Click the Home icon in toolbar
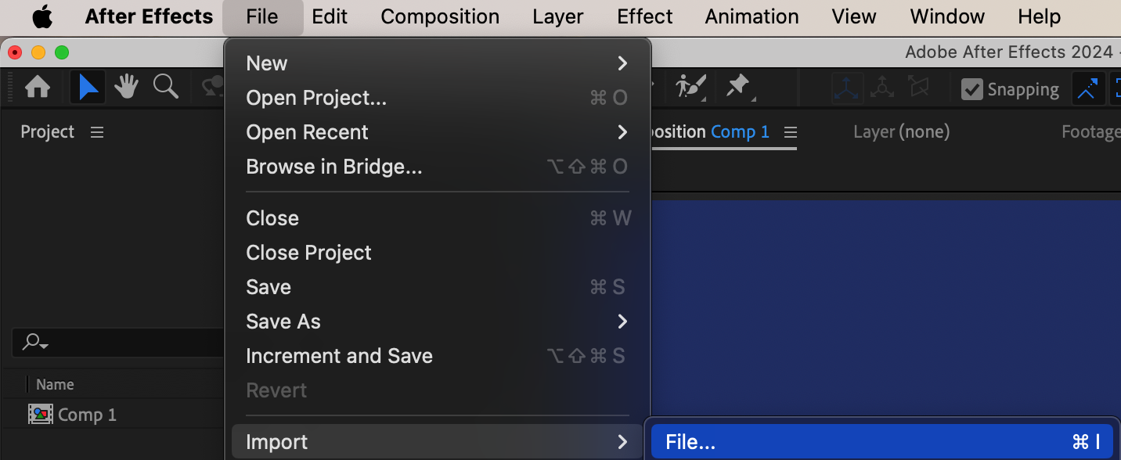Image resolution: width=1121 pixels, height=460 pixels. point(38,88)
